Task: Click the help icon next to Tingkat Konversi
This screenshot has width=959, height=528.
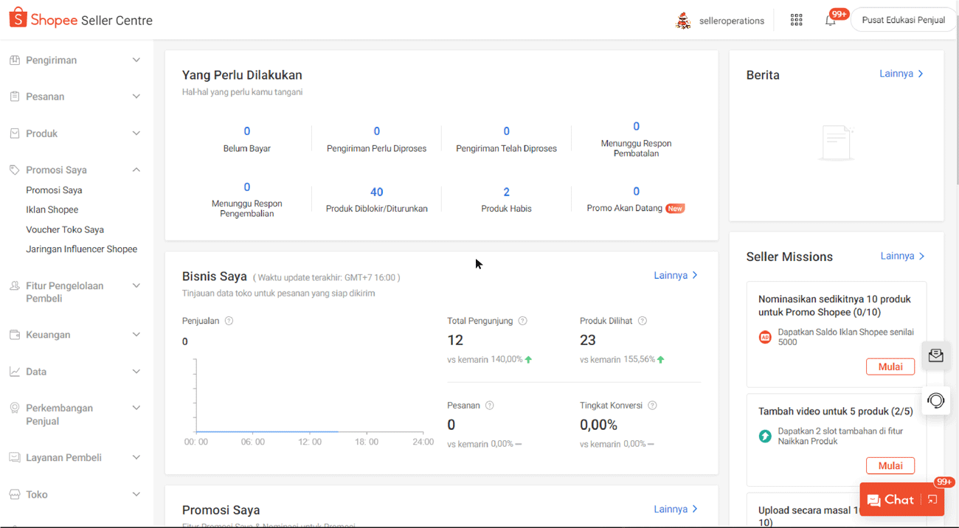Action: click(652, 406)
